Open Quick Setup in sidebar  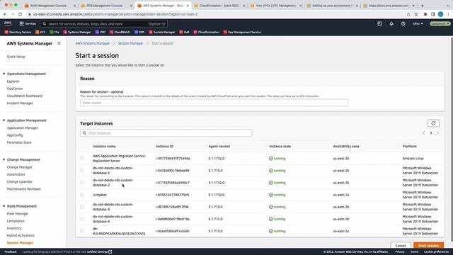tap(16, 57)
